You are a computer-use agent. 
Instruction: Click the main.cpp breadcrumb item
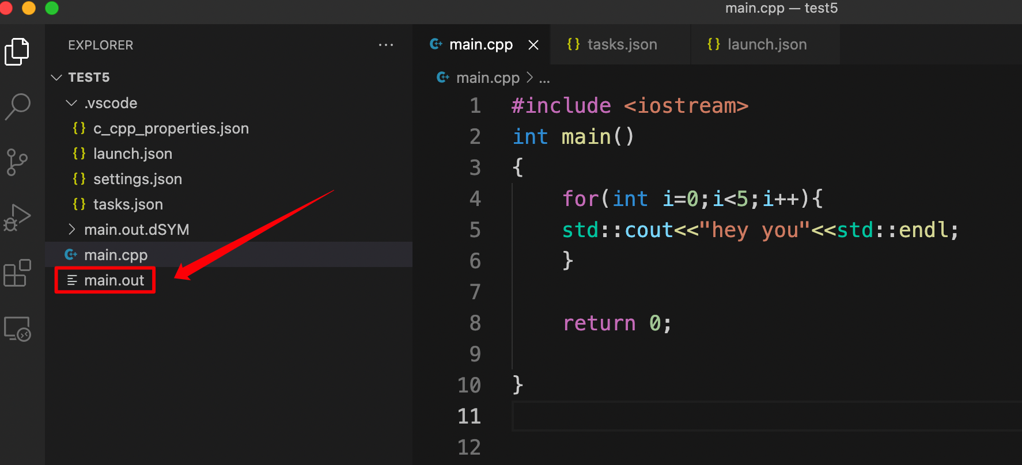[488, 78]
